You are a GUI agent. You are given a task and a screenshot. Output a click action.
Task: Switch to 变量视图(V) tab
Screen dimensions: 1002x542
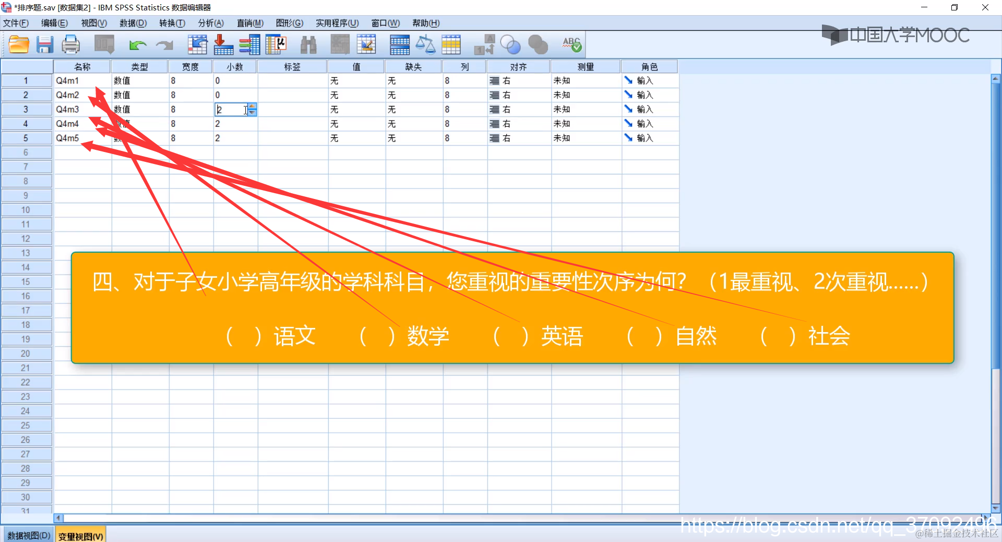click(80, 536)
